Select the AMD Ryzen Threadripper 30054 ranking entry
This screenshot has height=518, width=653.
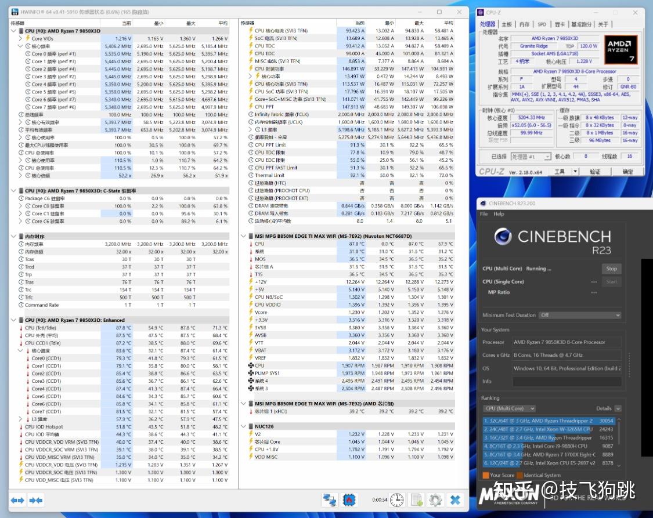pos(549,421)
